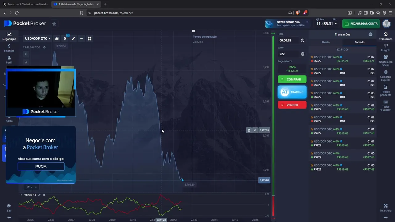Click the transactions list view icon
The width and height of the screenshot is (395, 222).
[370, 35]
